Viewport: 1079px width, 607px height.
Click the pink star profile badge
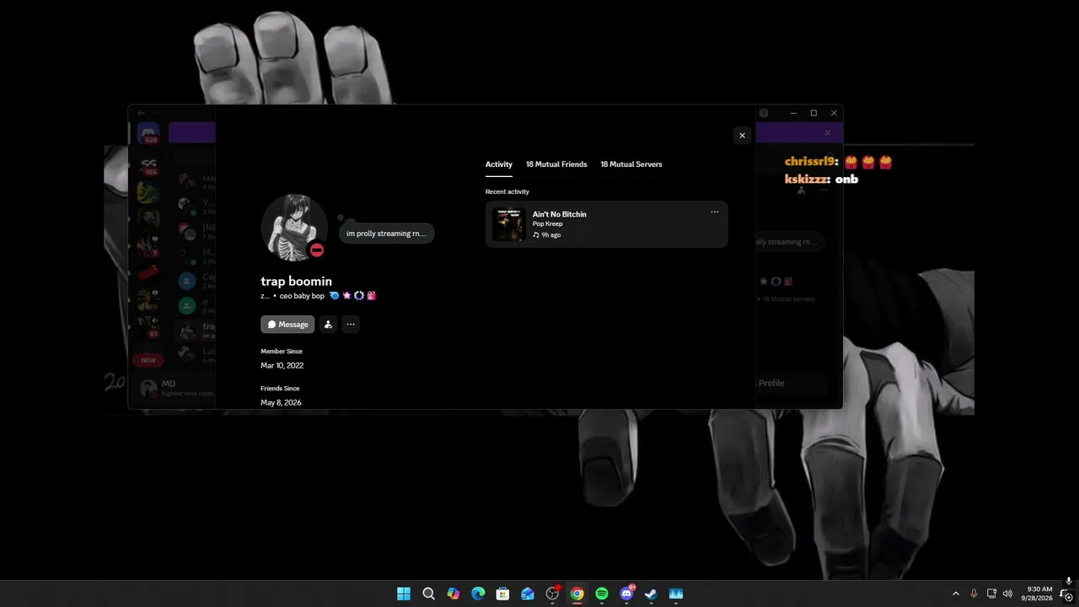pos(346,296)
